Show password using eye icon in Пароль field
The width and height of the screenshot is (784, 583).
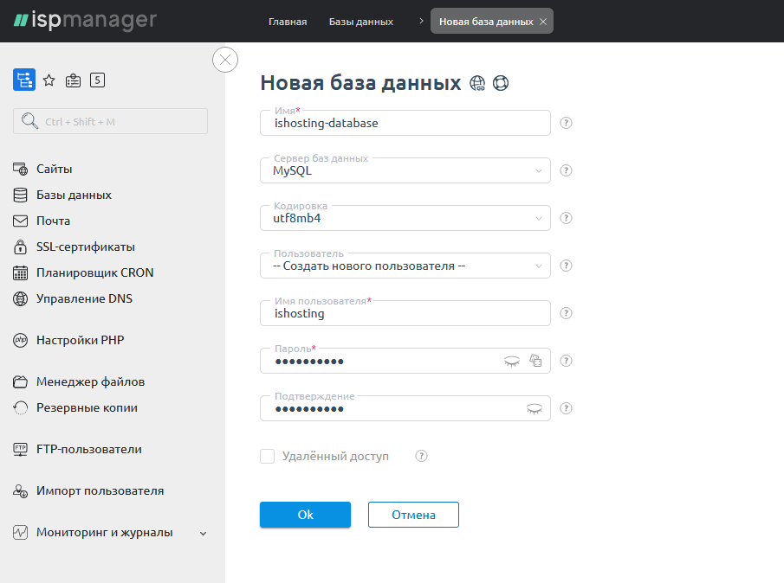[x=512, y=361]
